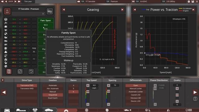Choose the Automatic gearbox
This screenshot has width=199, height=112.
(x=53, y=86)
